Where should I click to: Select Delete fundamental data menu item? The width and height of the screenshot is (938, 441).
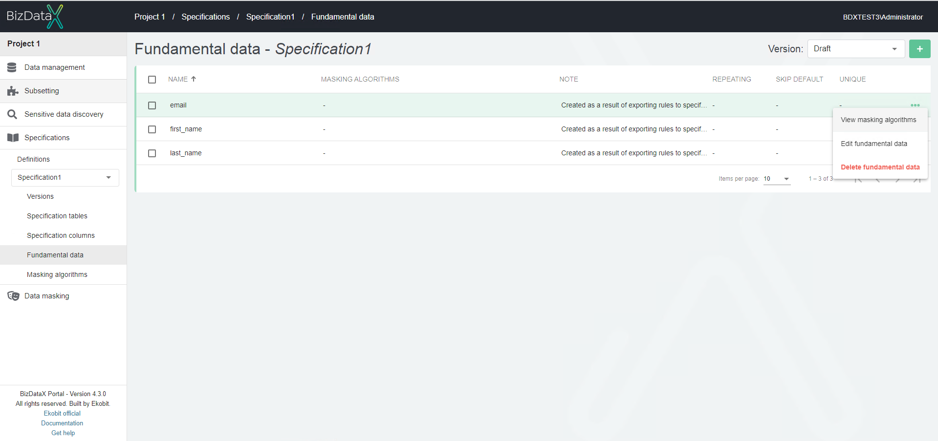click(x=880, y=167)
